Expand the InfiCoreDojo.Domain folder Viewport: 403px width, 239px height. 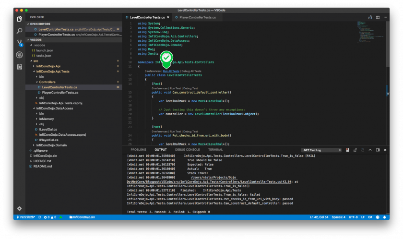[x=73, y=145]
